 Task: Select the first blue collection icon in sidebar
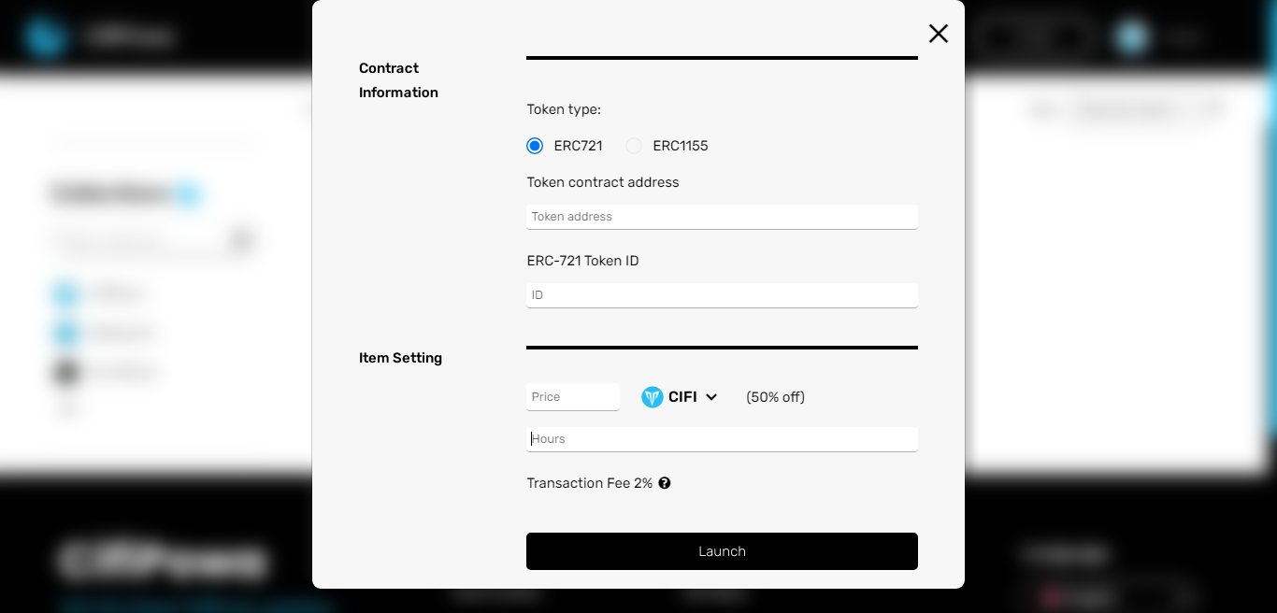[65, 293]
